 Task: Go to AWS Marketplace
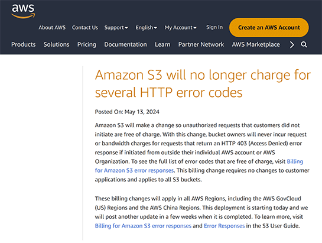click(256, 44)
